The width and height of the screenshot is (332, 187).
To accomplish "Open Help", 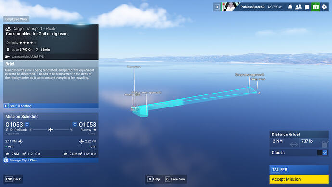I will 154,179.
